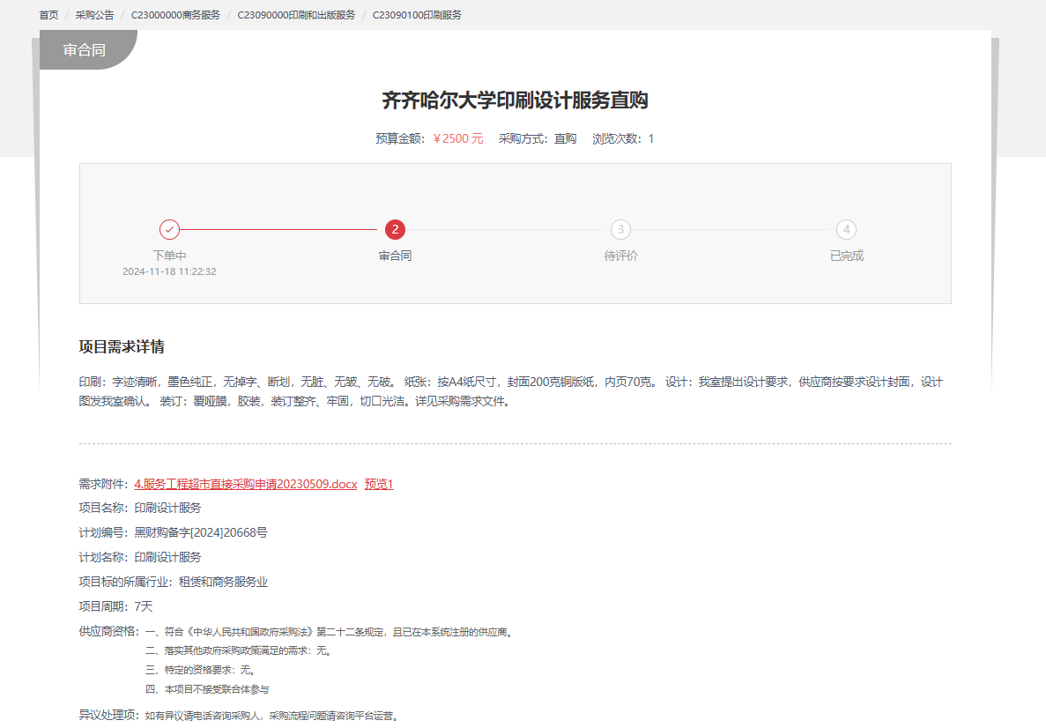Open C23090000印刷和出版服务 breadcrumb category
This screenshot has height=728, width=1046.
(296, 15)
